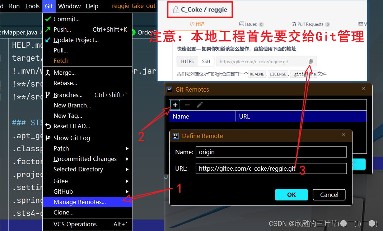Choose Pull... from the Git menu
The height and width of the screenshot is (231, 383).
click(88, 50)
